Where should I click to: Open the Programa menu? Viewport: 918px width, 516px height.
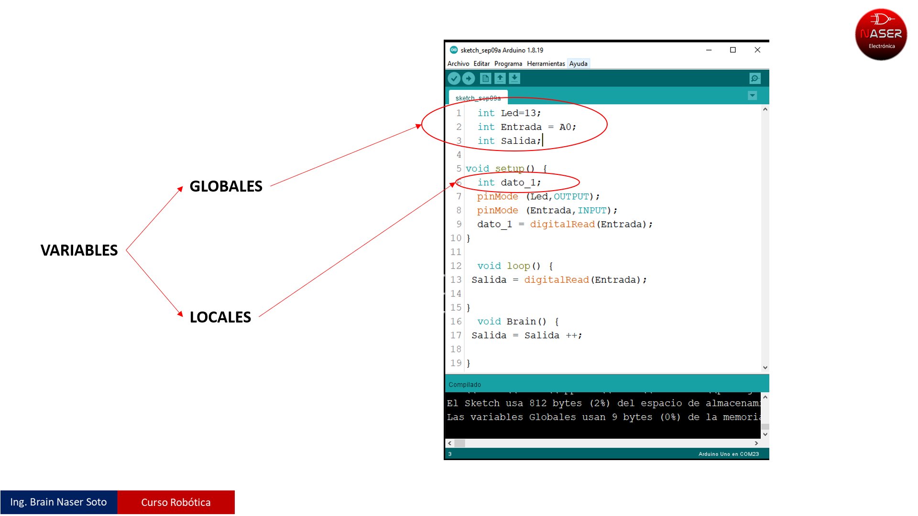(x=508, y=64)
